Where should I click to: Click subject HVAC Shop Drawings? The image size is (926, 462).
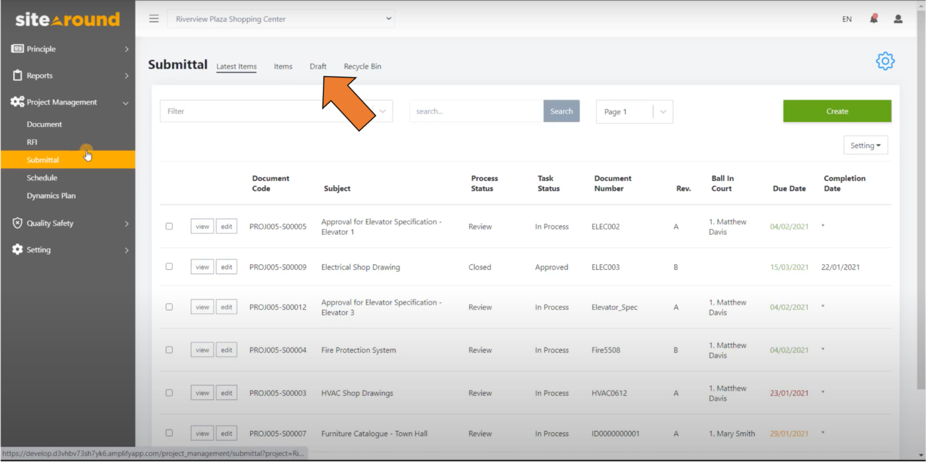pyautogui.click(x=357, y=393)
